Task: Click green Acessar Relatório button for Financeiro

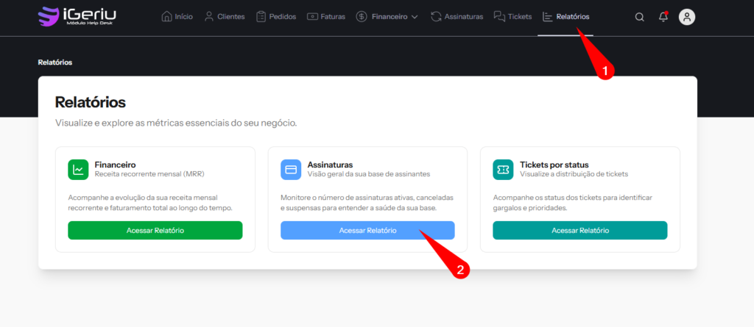Action: tap(155, 231)
